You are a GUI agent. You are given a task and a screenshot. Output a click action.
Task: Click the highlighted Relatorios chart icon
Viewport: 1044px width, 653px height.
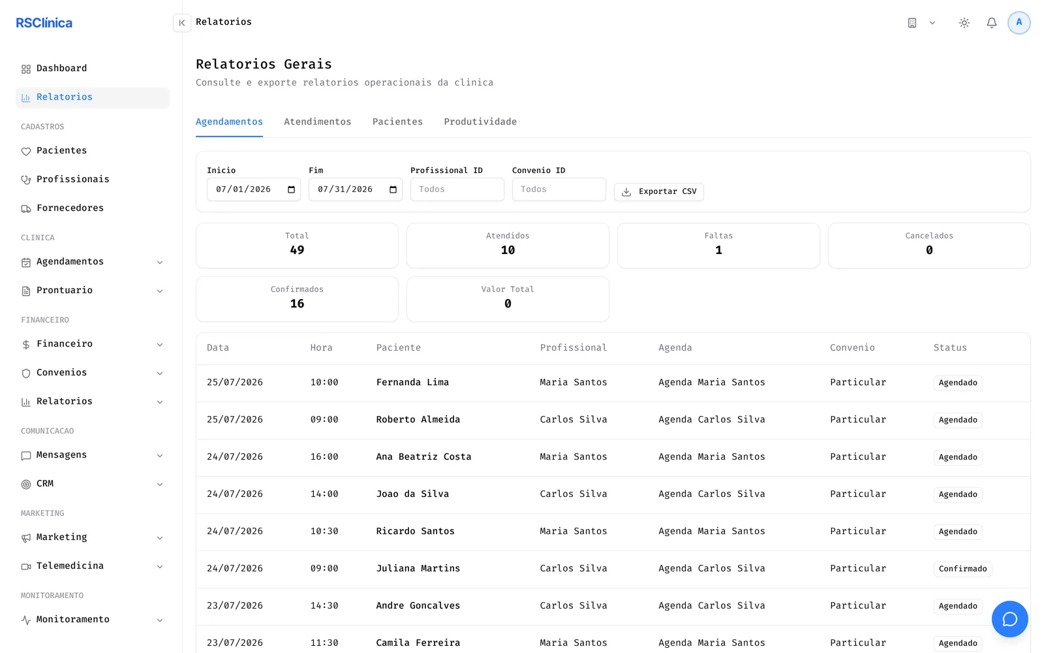click(x=26, y=98)
